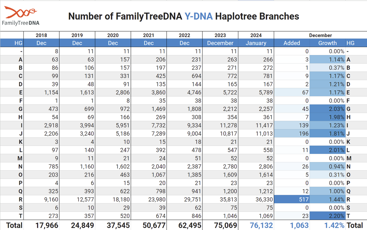Select the 0.37% growth cell for B
Viewport: 367px width, 230px height.
click(x=327, y=68)
